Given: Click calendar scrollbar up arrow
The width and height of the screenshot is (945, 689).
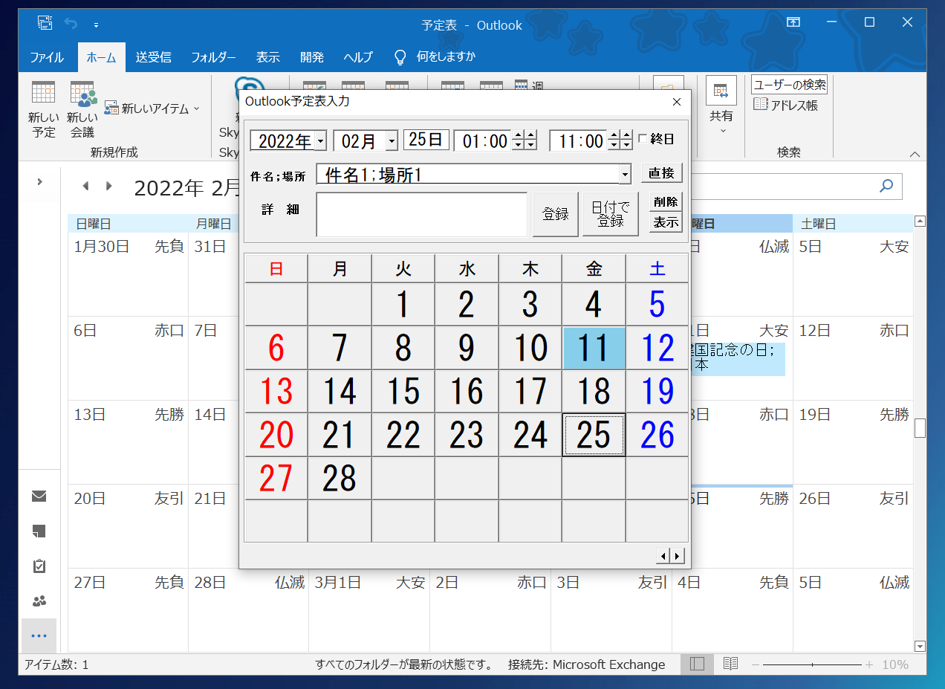Looking at the screenshot, I should 920,221.
